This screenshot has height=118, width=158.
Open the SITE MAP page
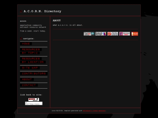coord(30,68)
